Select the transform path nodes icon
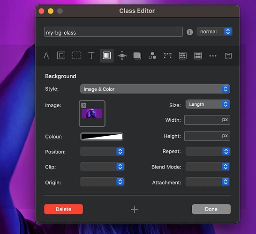 click(167, 56)
